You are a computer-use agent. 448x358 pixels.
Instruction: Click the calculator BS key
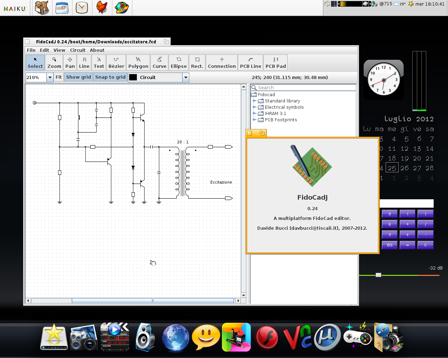point(390,245)
